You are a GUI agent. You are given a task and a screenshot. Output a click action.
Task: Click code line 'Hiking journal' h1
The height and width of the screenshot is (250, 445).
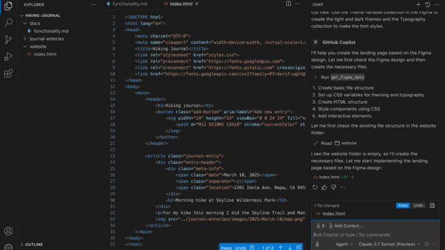[185, 106]
